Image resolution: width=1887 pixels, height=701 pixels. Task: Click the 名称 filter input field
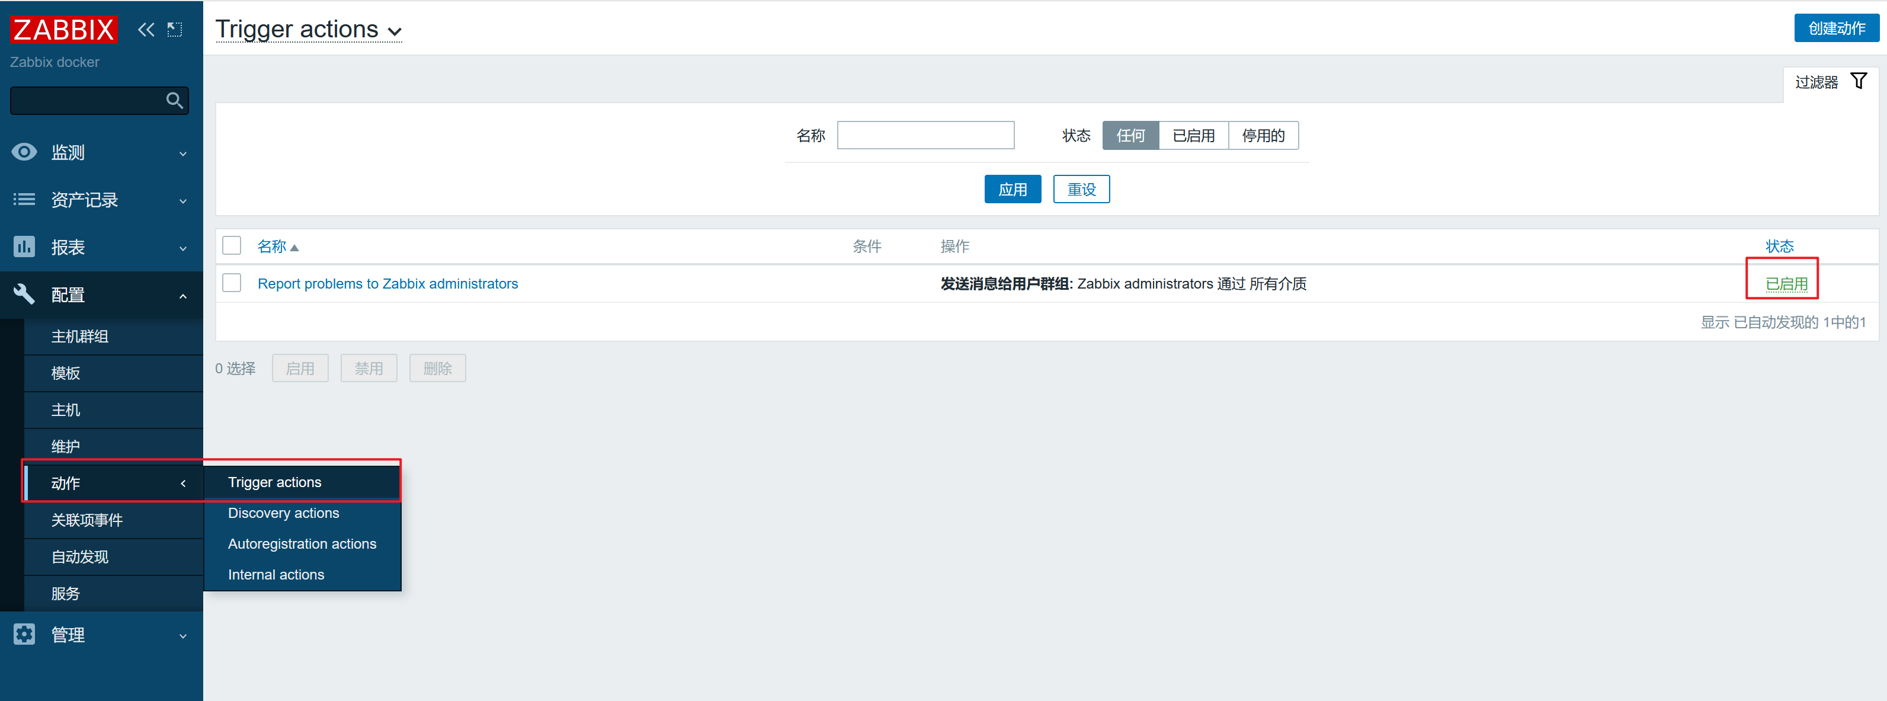coord(925,136)
